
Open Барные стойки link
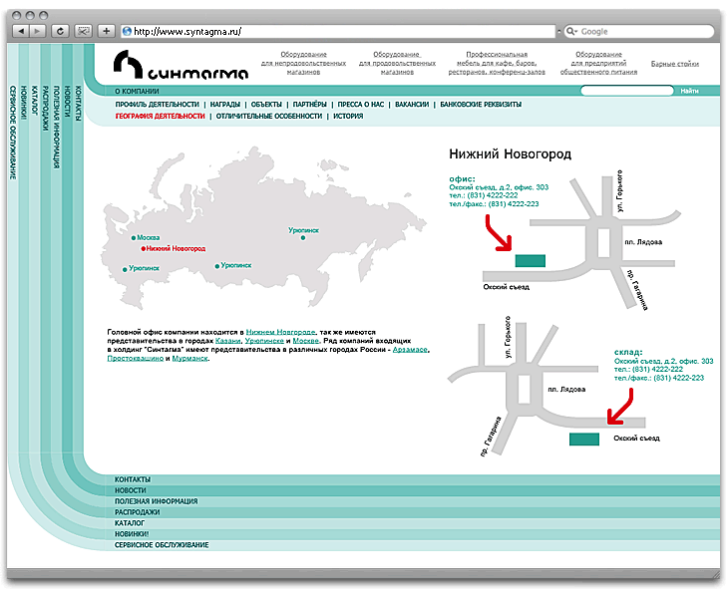tap(674, 64)
